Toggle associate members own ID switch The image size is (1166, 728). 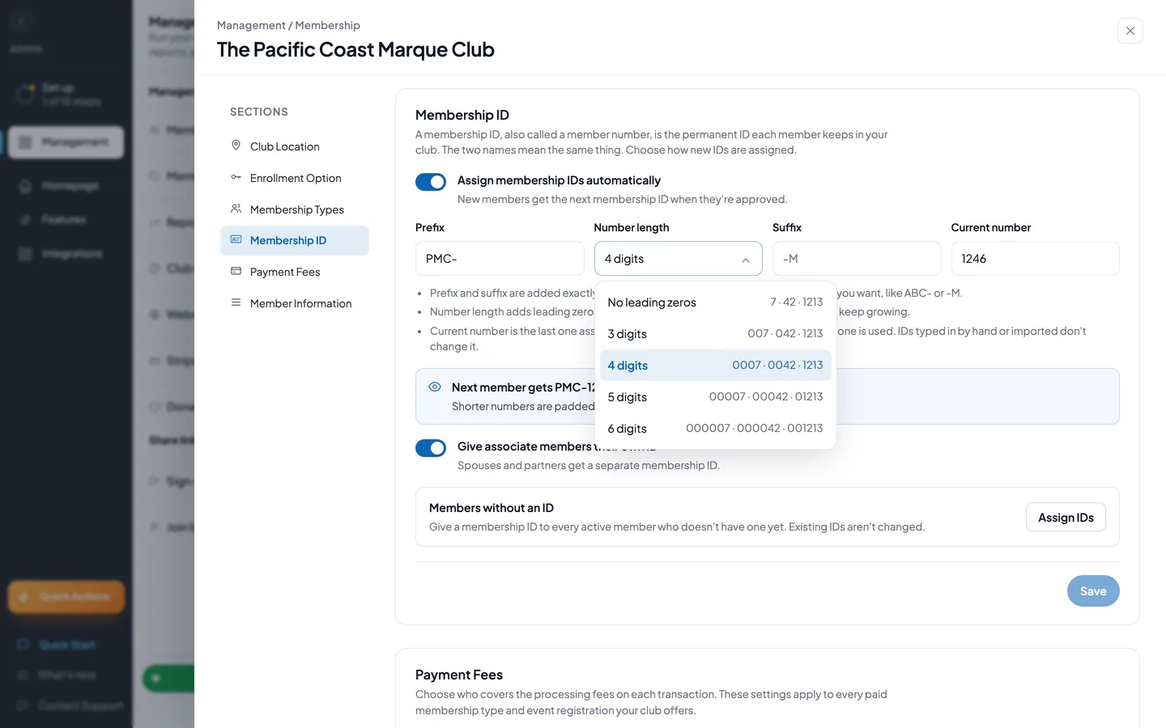coord(431,448)
